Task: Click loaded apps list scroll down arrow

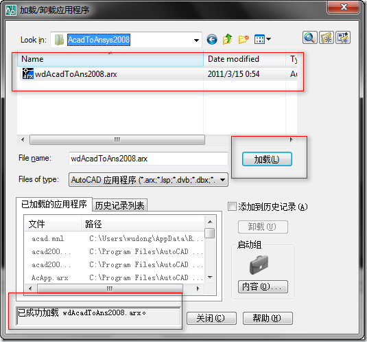Action: click(x=210, y=277)
